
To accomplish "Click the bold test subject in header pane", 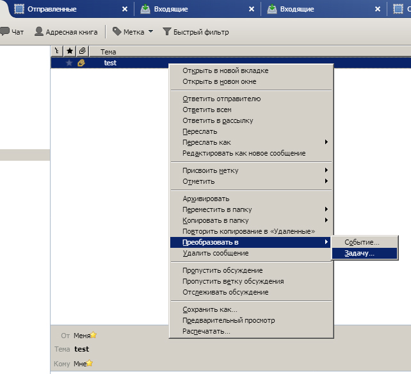I will click(x=82, y=349).
